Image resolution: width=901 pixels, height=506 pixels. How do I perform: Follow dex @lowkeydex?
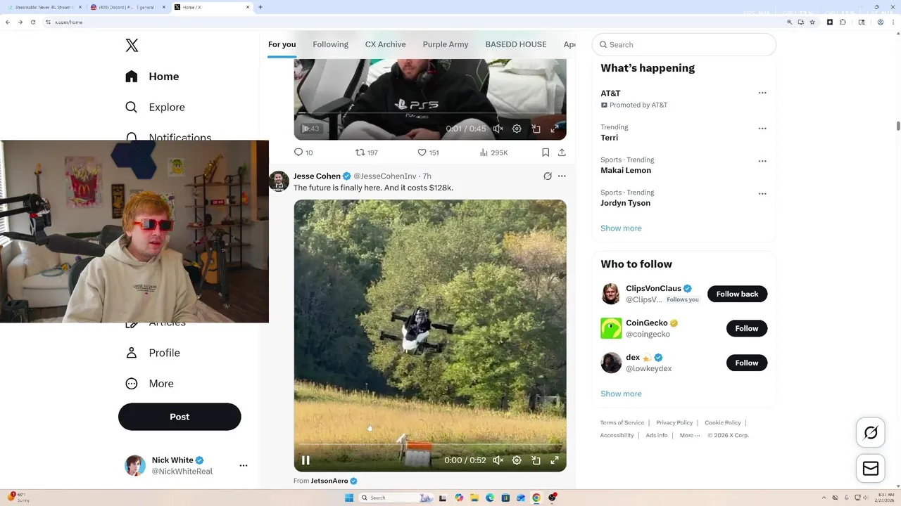point(747,363)
